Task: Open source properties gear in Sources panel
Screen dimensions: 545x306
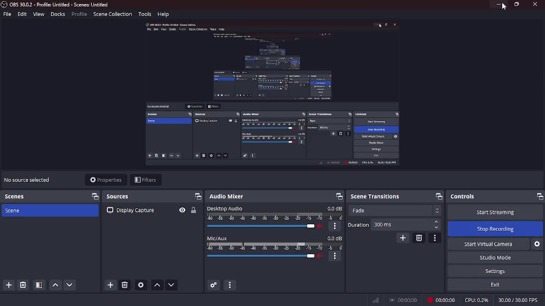Action: click(x=141, y=285)
